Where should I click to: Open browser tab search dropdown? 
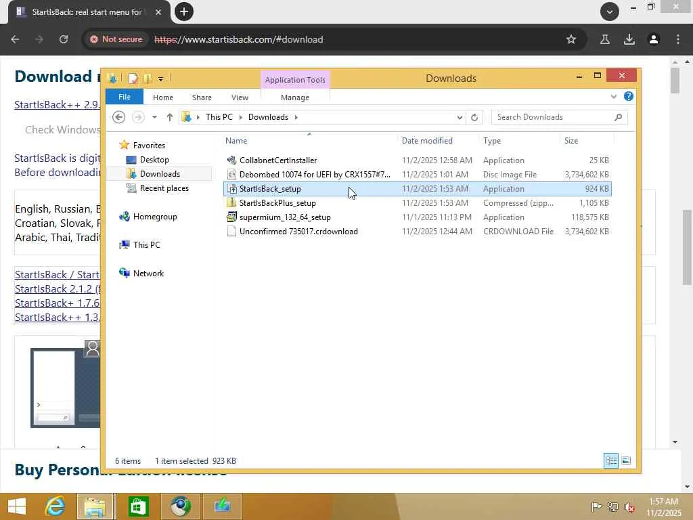pyautogui.click(x=610, y=12)
